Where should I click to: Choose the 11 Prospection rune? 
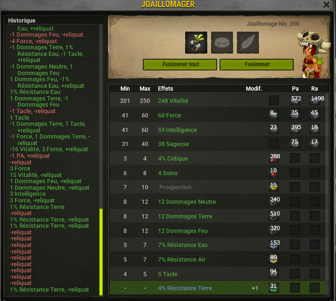(273, 187)
